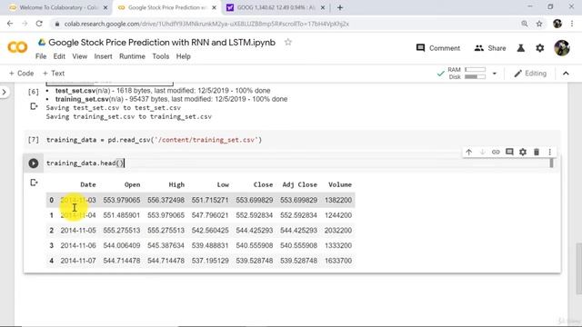Open Chrome three-dot menu
The width and height of the screenshot is (582, 327).
click(x=572, y=24)
